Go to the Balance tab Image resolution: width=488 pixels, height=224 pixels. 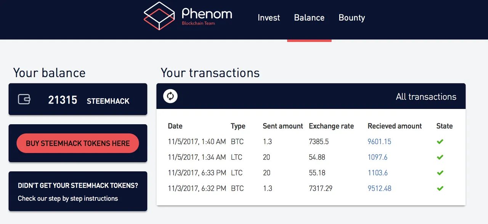309,18
